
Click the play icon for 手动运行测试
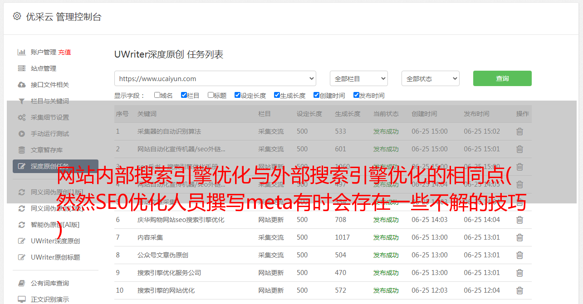(x=21, y=134)
